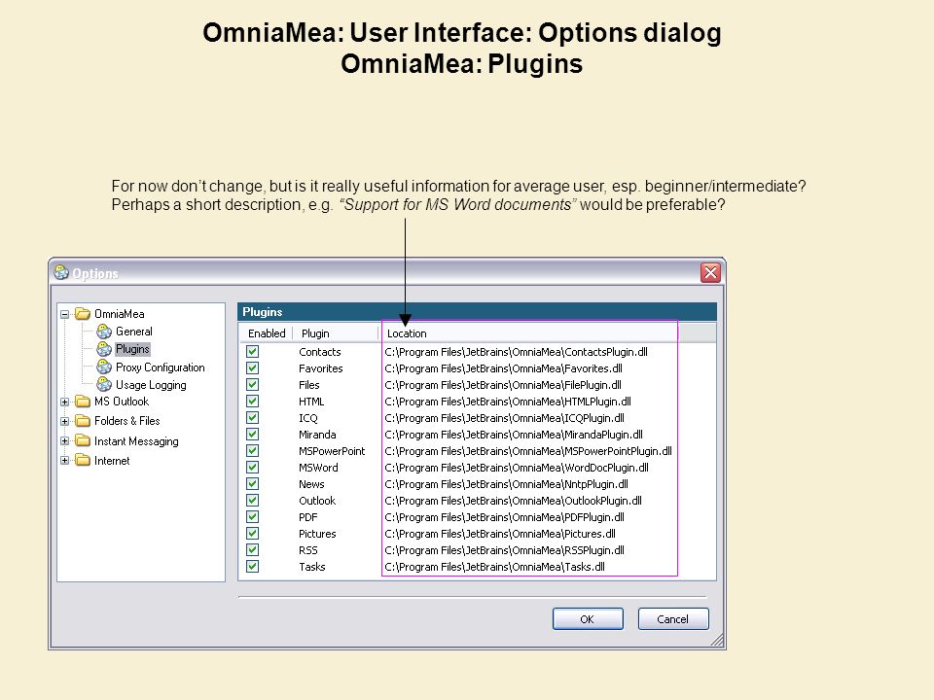934x700 pixels.
Task: Open Usage Logging settings page
Action: [151, 385]
